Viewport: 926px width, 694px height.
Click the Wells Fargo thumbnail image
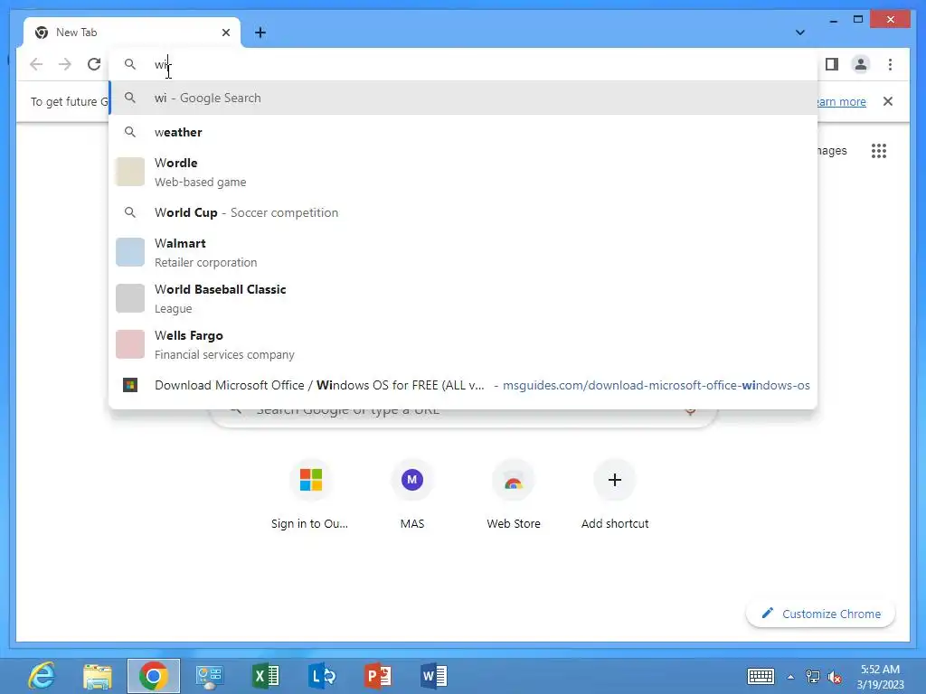[x=130, y=344]
